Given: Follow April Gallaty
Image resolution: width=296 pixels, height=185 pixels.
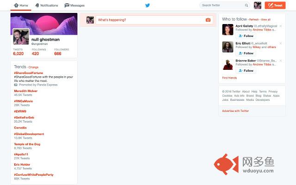Looking at the screenshot, I should click(246, 36).
